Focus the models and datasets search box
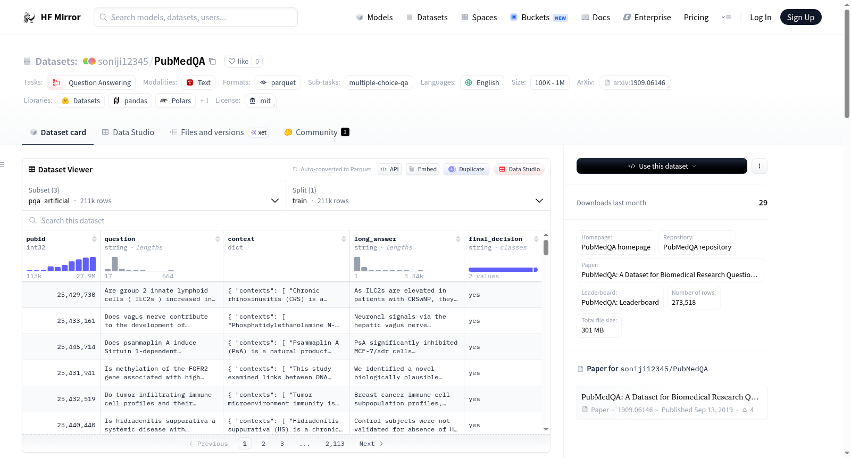Viewport: 851px width, 458px height. click(x=196, y=17)
